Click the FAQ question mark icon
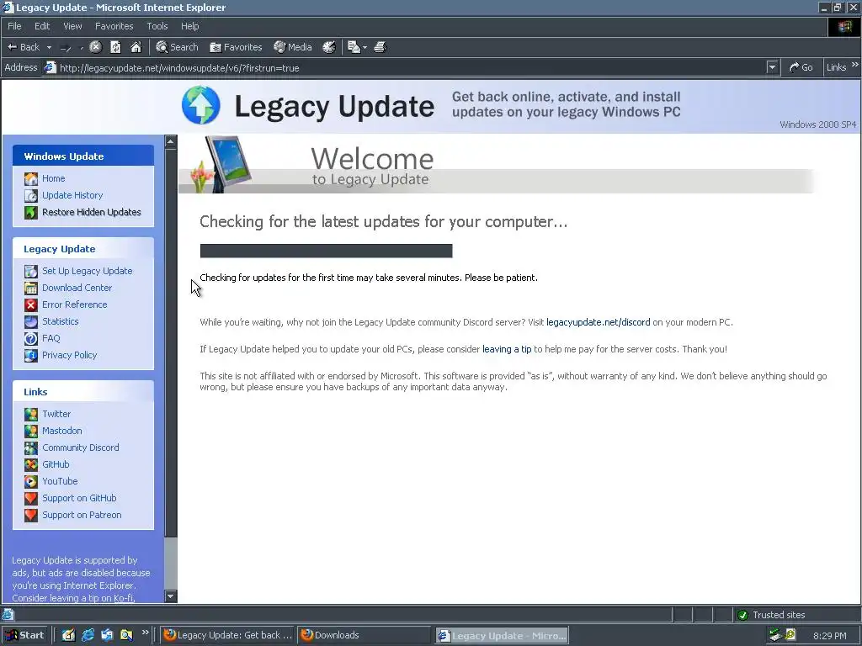Screen dimensions: 862x646 click(31, 338)
